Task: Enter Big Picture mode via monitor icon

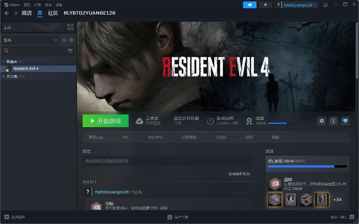Action: click(x=325, y=5)
